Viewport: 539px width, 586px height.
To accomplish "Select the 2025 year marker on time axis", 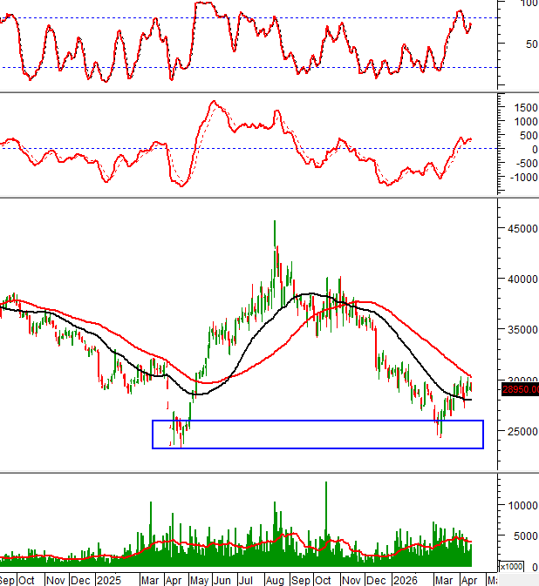I will tap(108, 579).
